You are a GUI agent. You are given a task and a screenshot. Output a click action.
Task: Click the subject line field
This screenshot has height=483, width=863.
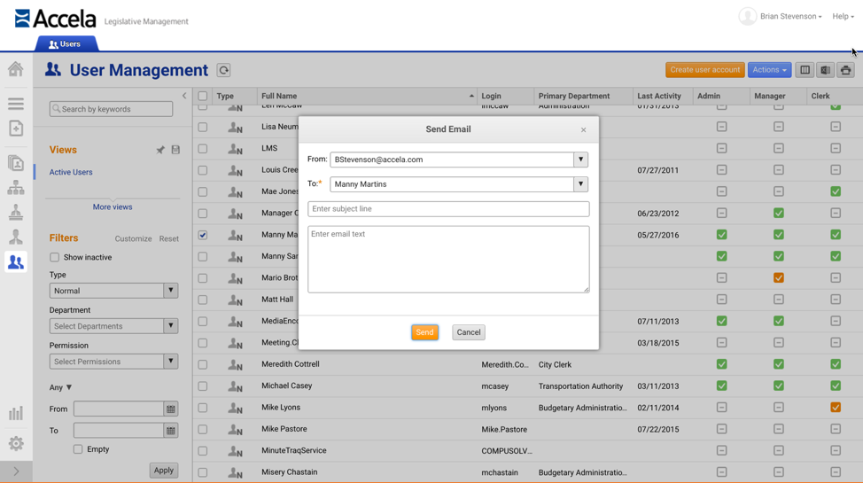[x=448, y=209]
